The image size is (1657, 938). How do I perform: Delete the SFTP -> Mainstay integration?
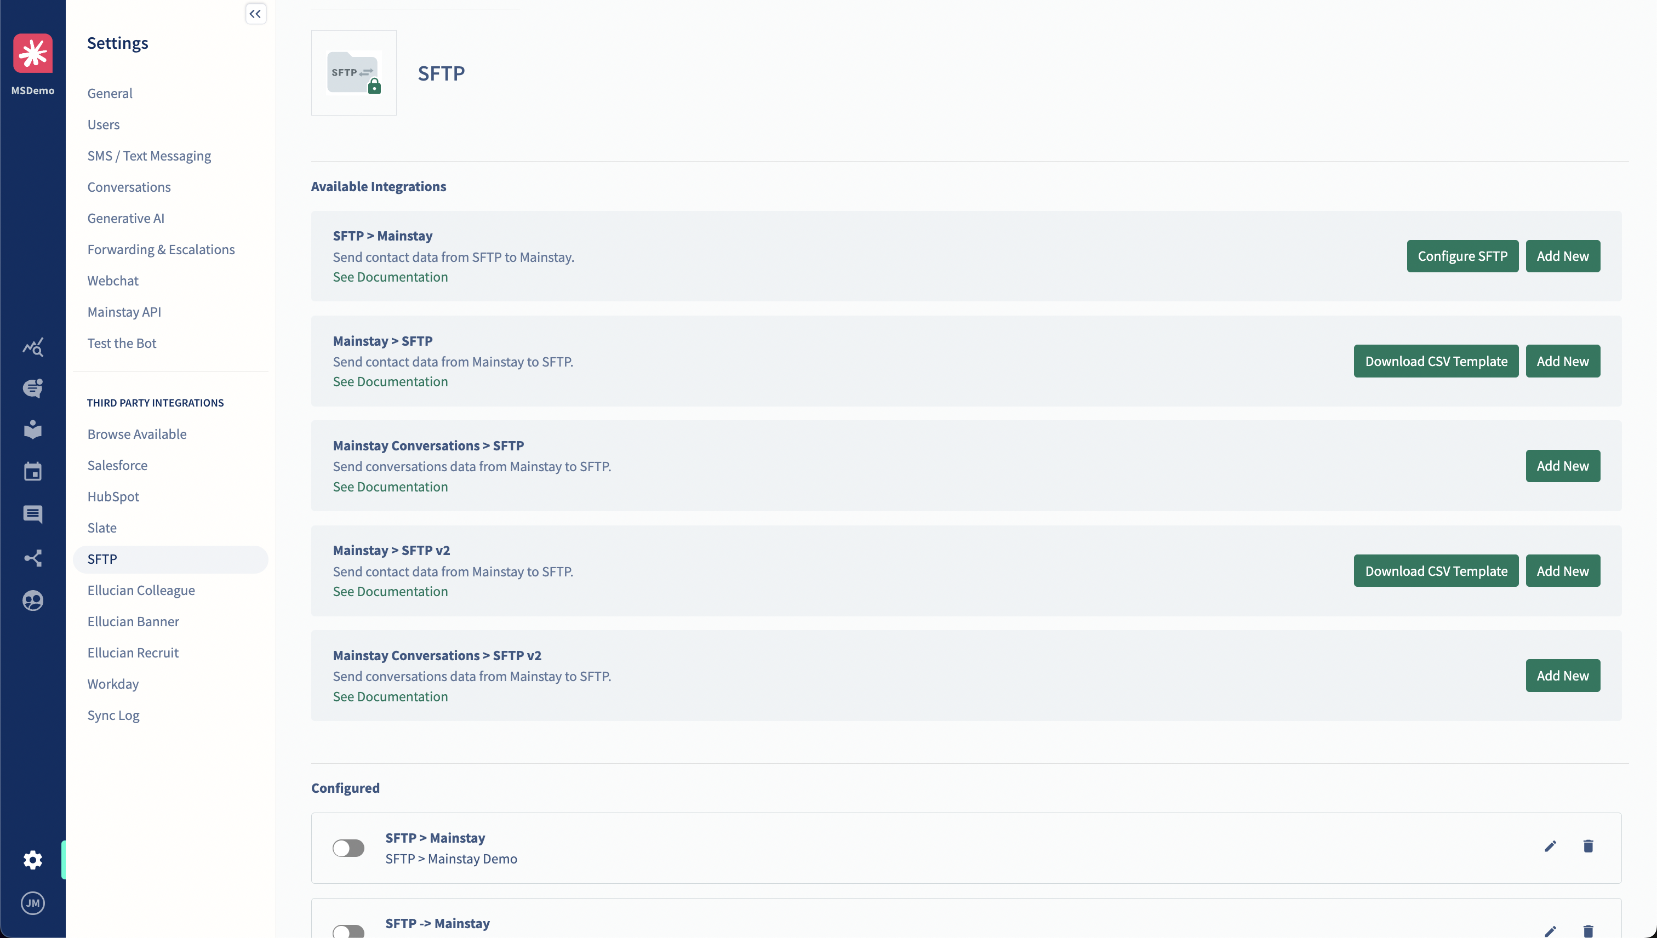click(x=1588, y=931)
